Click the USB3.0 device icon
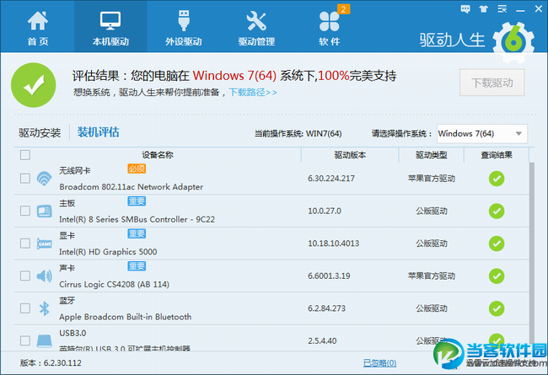Screen dimensions: 548x375 [x=45, y=341]
